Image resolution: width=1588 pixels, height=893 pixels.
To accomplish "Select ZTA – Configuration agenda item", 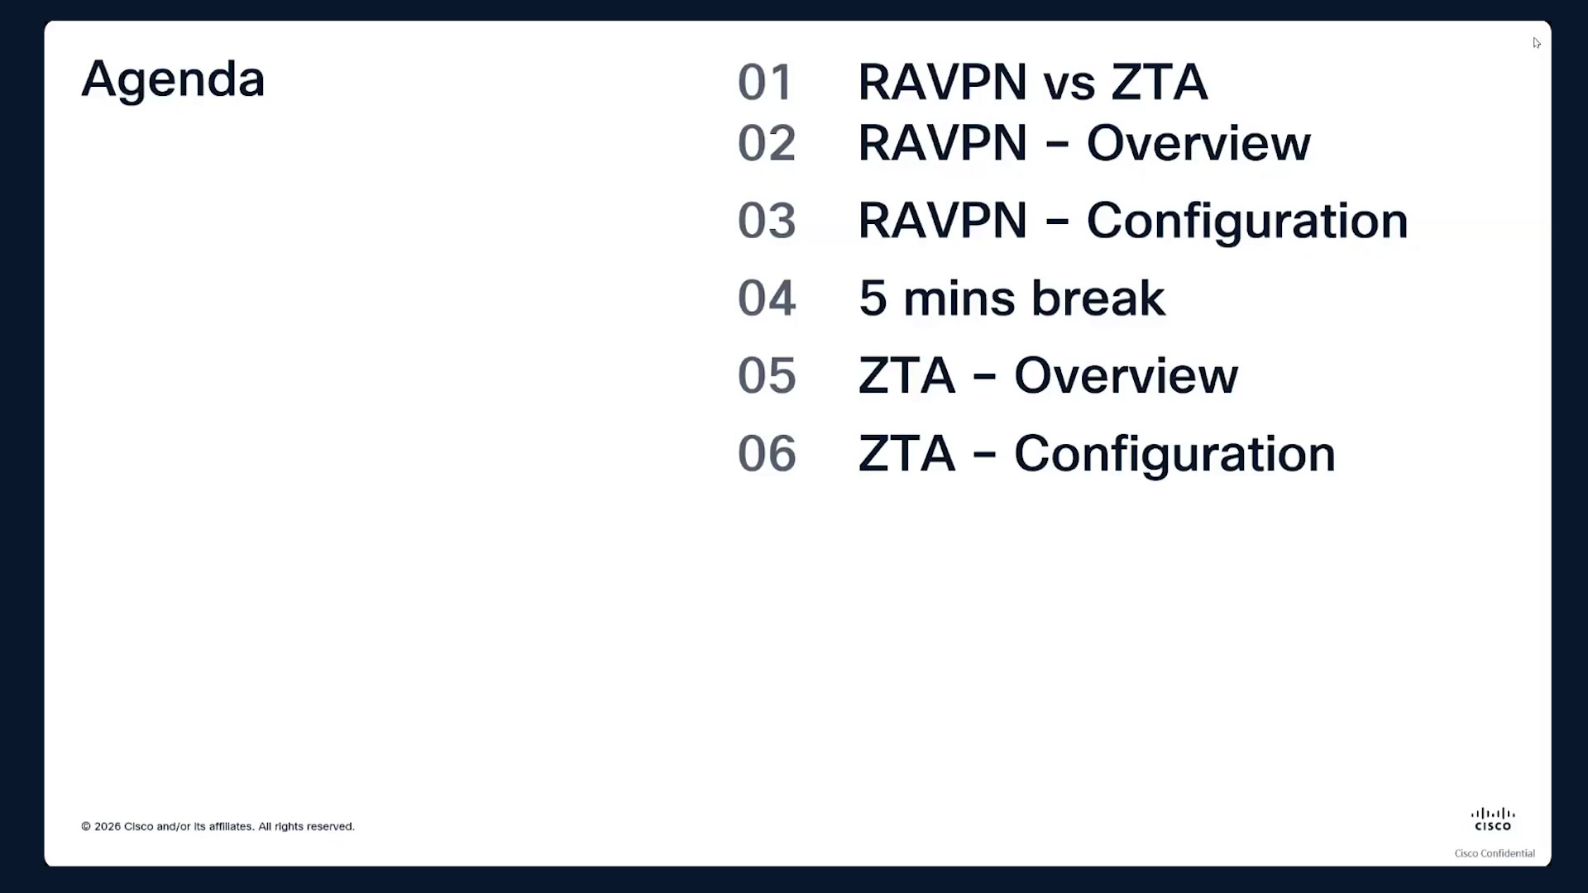I will click(x=1097, y=455).
